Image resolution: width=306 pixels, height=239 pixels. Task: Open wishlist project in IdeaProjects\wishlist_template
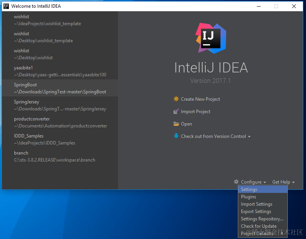60,20
